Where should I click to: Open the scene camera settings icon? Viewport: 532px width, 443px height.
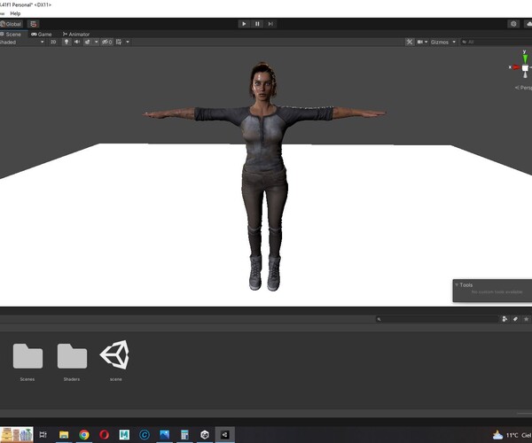click(x=420, y=42)
